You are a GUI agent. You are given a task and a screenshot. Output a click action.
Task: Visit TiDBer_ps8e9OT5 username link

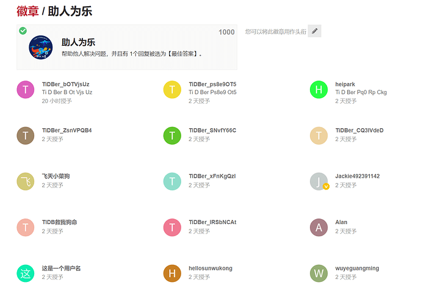click(212, 84)
